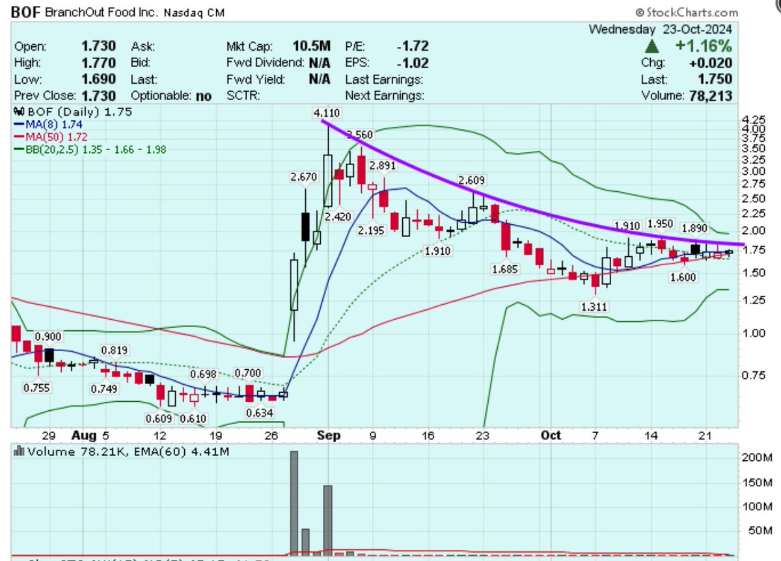Image resolution: width=781 pixels, height=561 pixels.
Task: Click the tallest volume bar
Action: point(294,502)
